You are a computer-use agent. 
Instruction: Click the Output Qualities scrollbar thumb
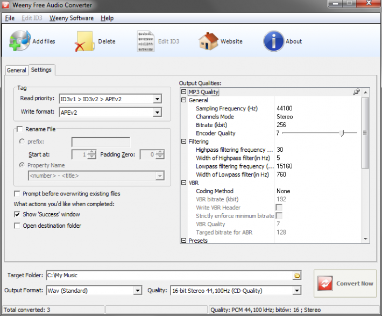pyautogui.click(x=365, y=133)
